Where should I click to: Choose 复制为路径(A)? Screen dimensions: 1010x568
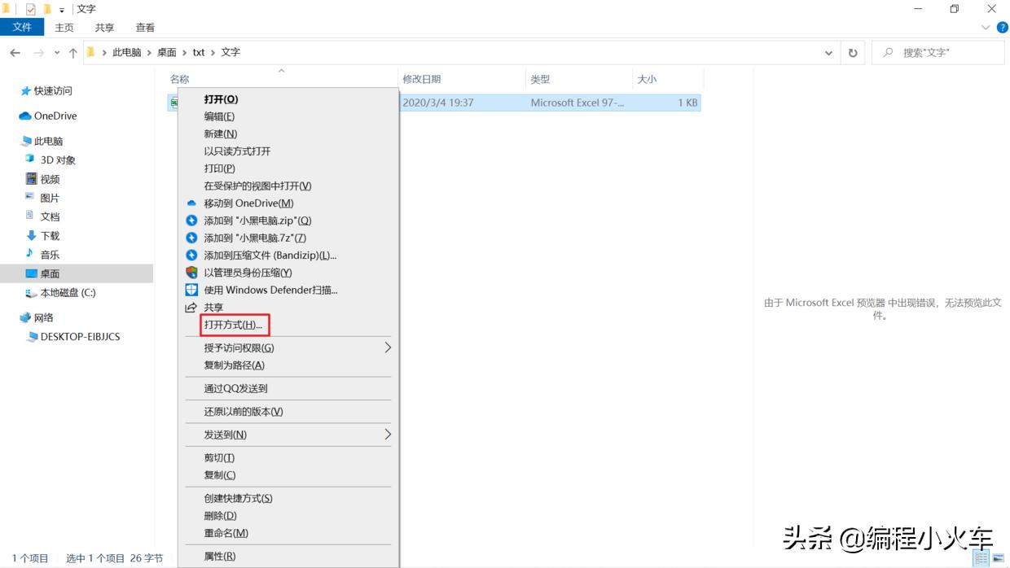[288, 365]
